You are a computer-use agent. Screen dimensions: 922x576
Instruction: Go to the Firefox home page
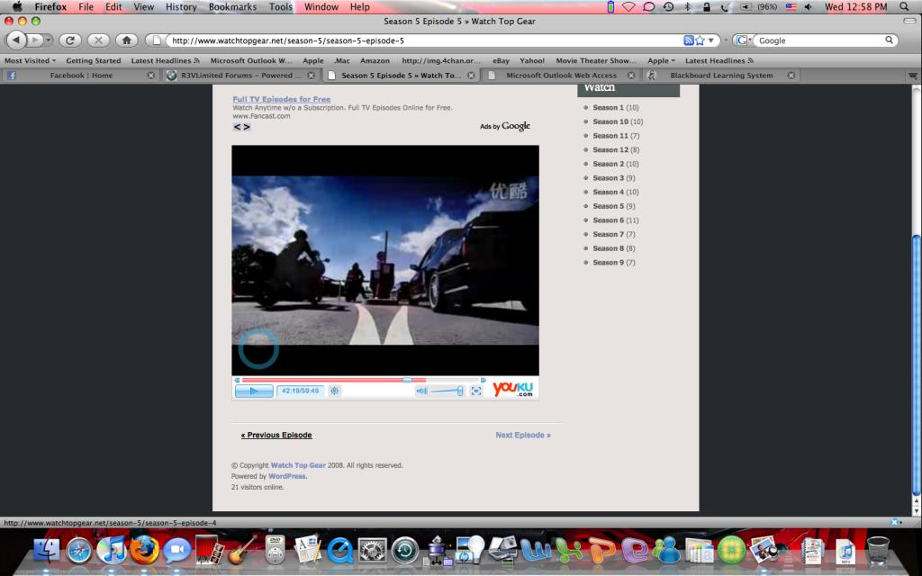click(x=127, y=40)
